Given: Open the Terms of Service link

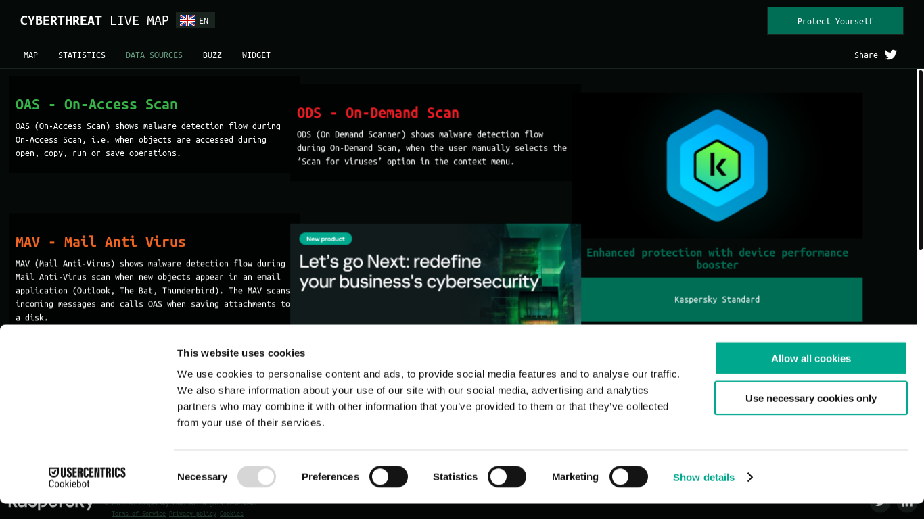Looking at the screenshot, I should 139,514.
